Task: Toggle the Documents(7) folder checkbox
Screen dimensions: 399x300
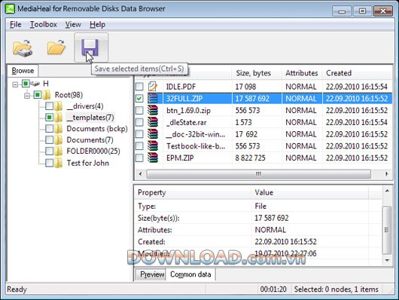Action: click(50, 140)
